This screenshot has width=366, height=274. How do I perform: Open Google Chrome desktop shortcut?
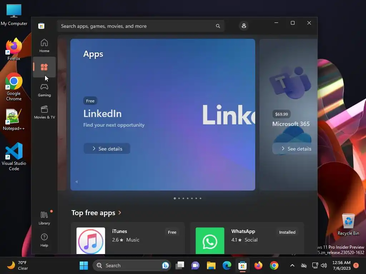(x=14, y=87)
